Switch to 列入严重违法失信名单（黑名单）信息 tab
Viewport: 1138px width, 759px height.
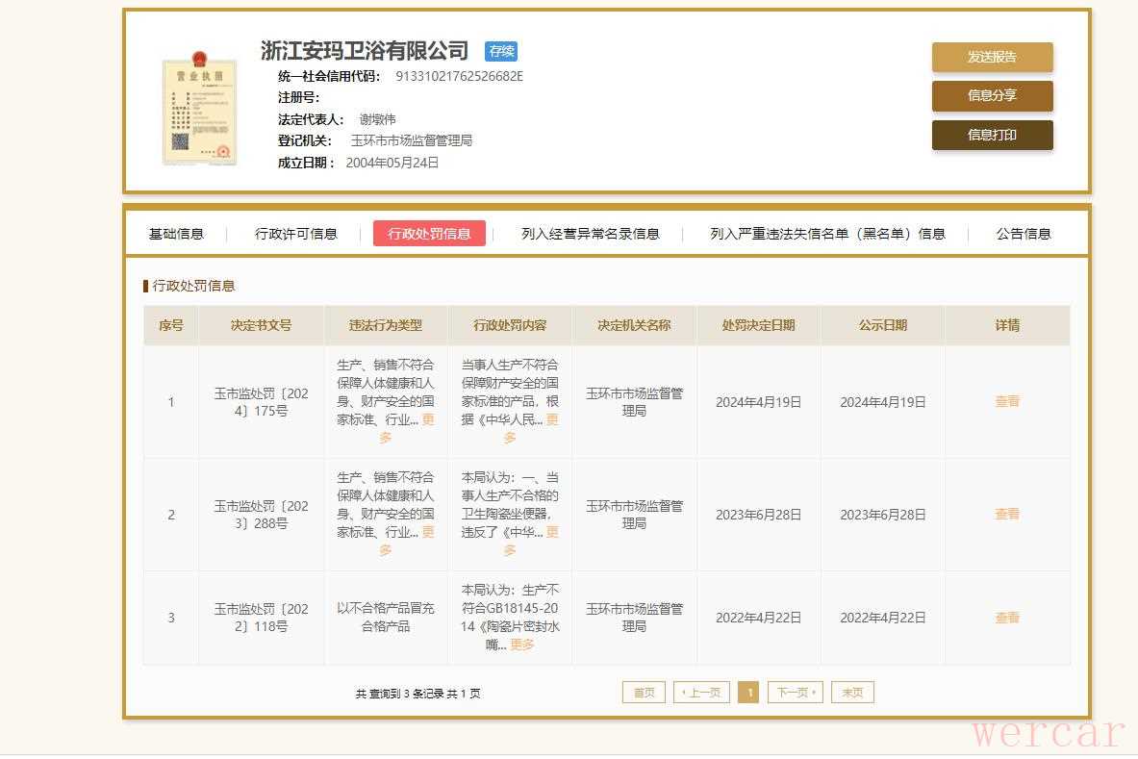pyautogui.click(x=827, y=234)
